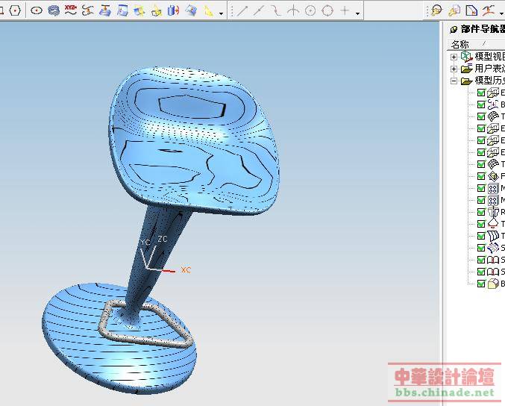Select the XYZ law curve icon
This screenshot has height=406, width=505.
[x=70, y=10]
